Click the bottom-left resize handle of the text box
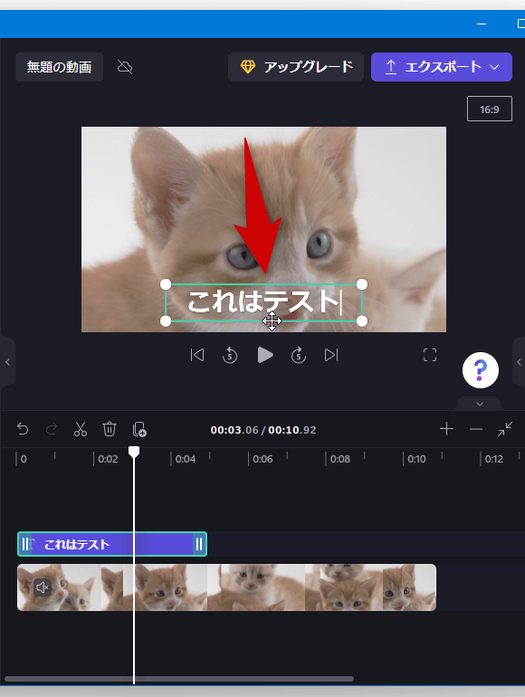Image resolution: width=525 pixels, height=697 pixels. (166, 321)
